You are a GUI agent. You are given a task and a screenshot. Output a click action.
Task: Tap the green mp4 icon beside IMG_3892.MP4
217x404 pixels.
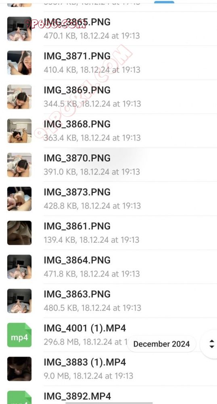(19, 397)
